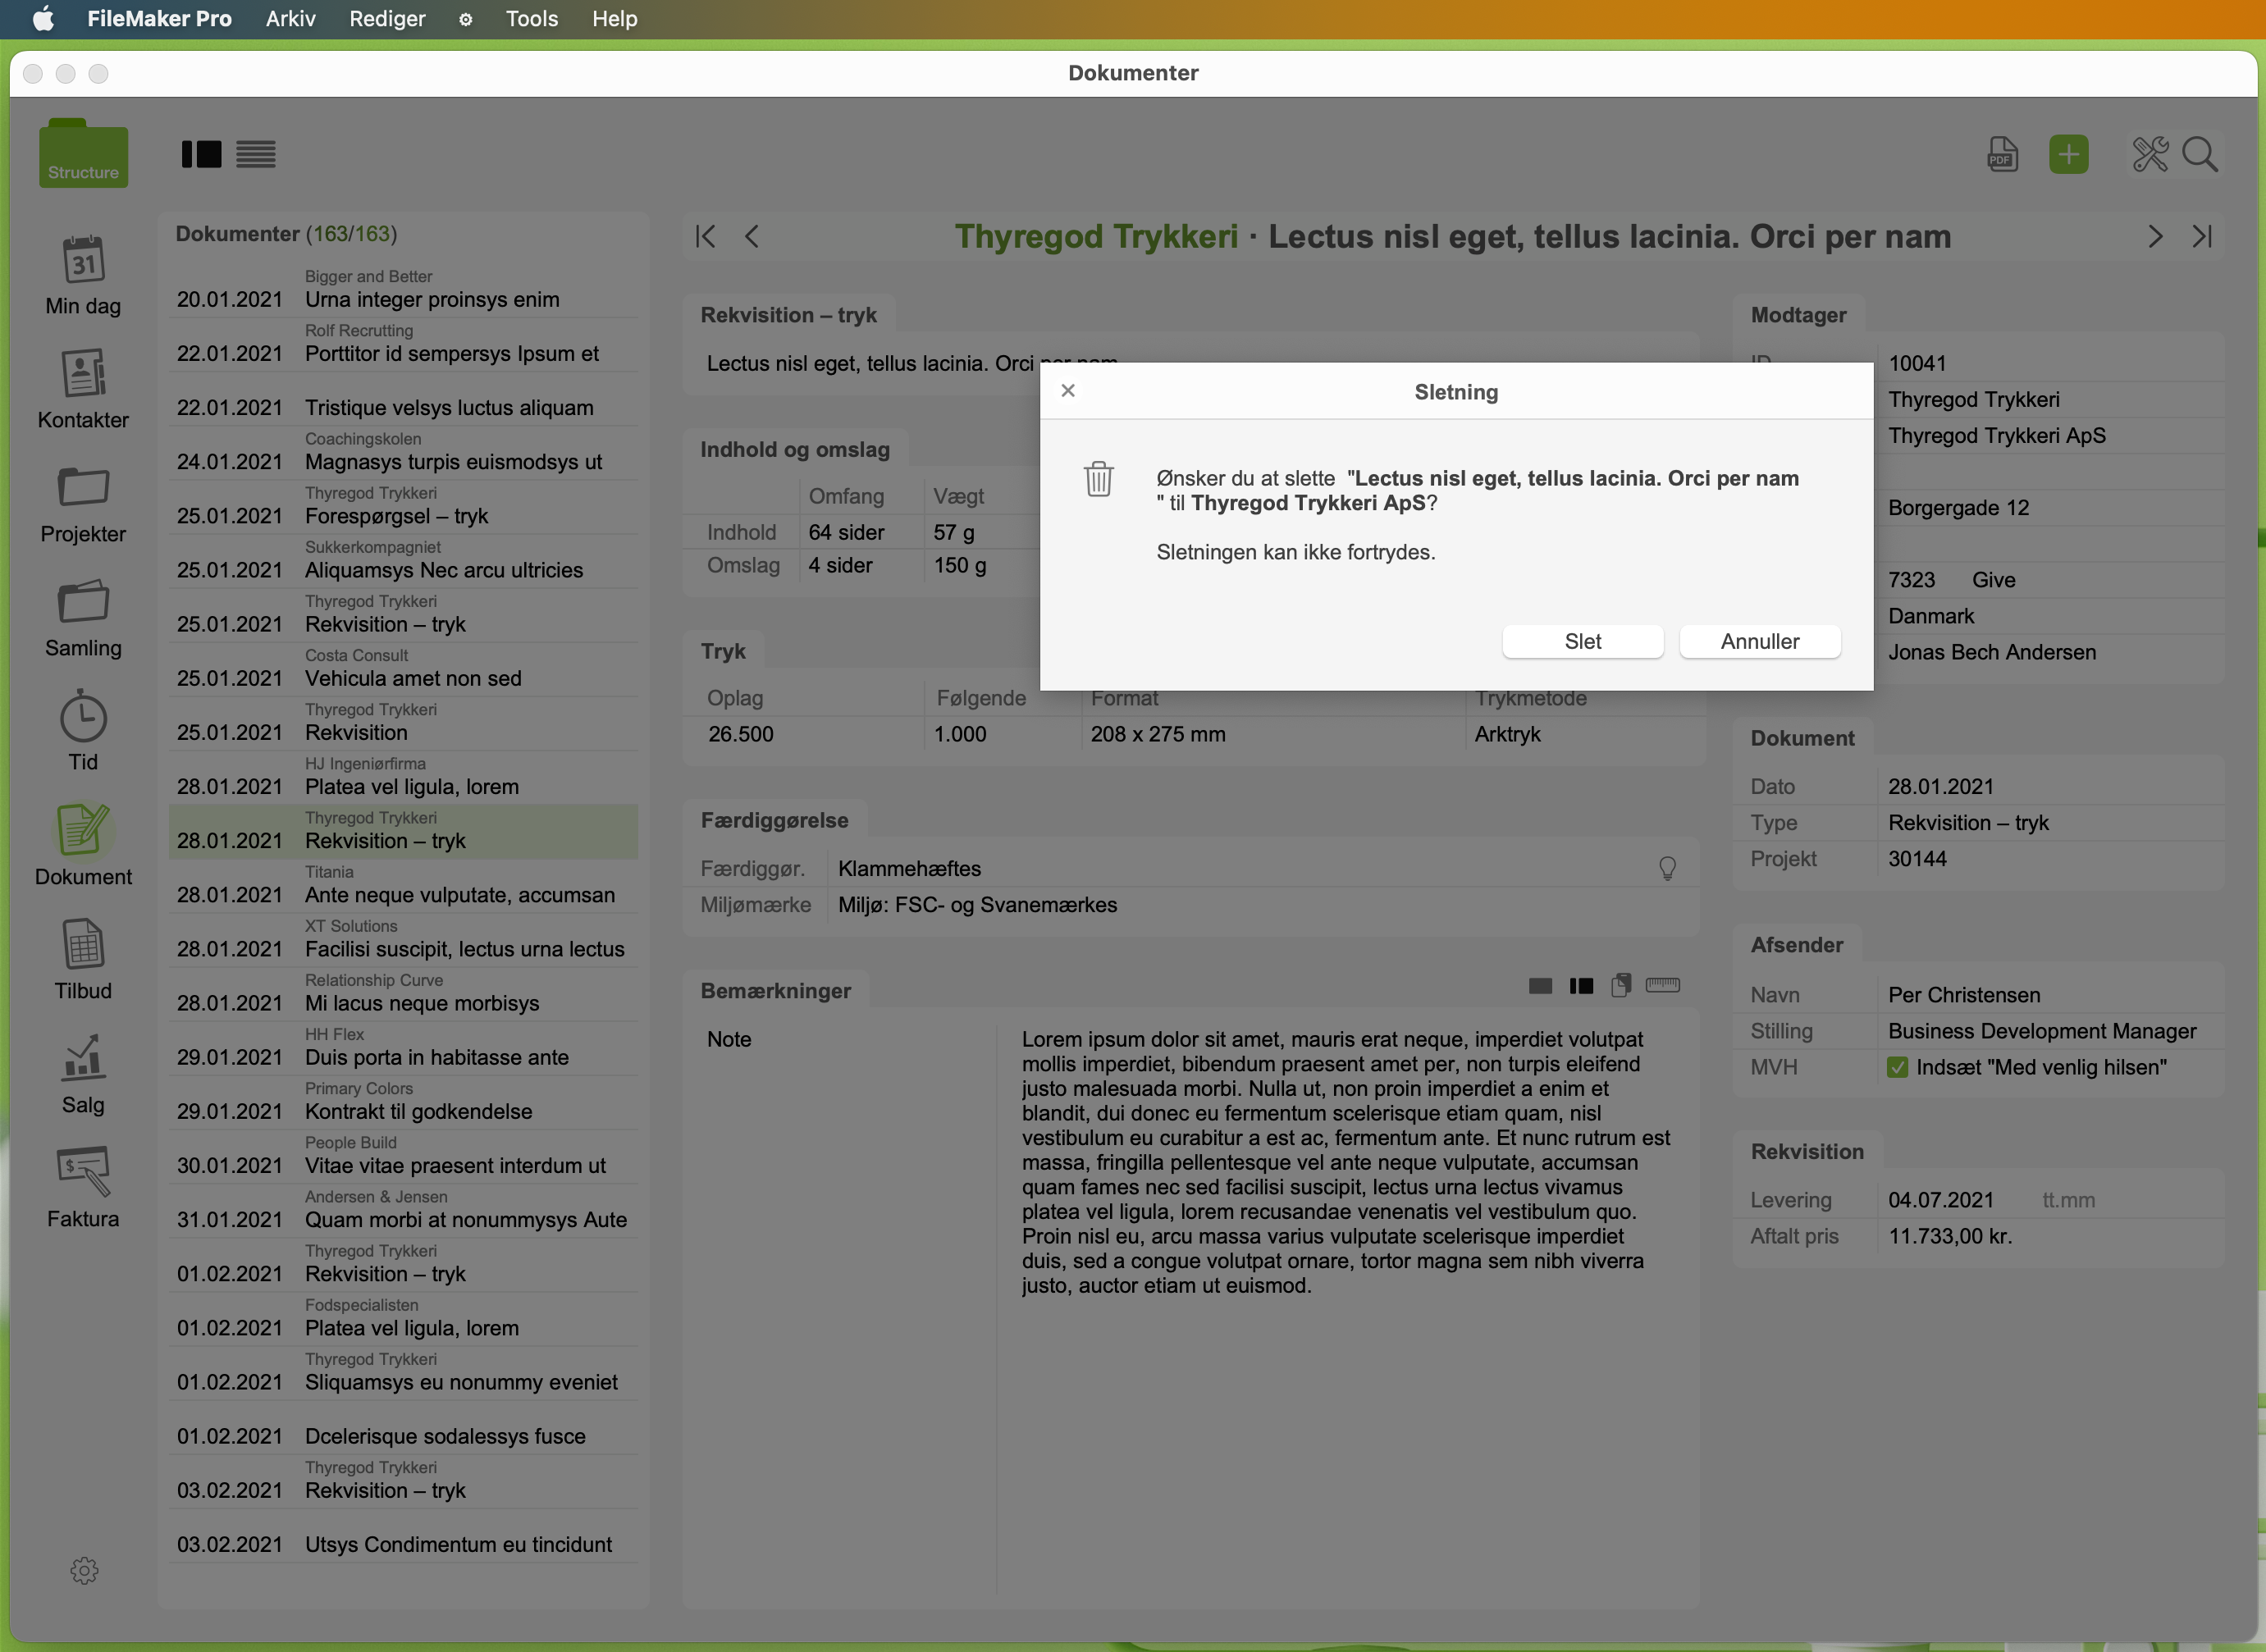Click the green add document button
Viewport: 2266px width, 1652px height.
pos(2068,154)
